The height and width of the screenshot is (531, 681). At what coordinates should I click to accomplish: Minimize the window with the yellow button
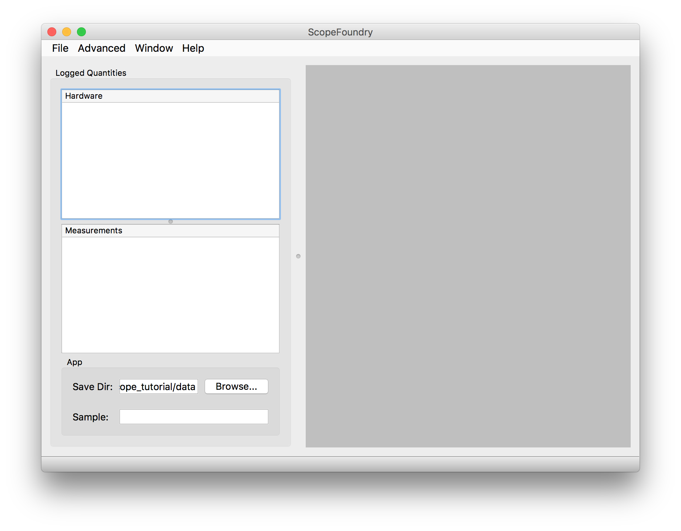coord(67,32)
